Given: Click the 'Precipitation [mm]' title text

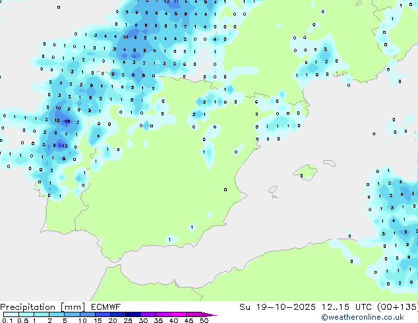Looking at the screenshot, I should coord(43,307).
